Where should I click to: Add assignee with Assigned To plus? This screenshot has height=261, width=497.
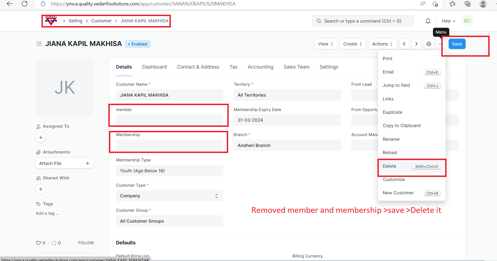point(41,137)
